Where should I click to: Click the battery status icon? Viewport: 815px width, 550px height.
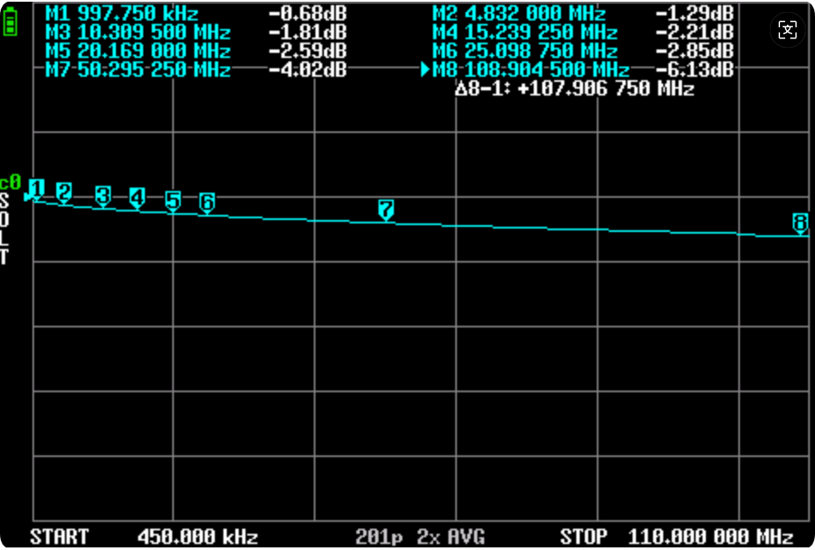10,21
